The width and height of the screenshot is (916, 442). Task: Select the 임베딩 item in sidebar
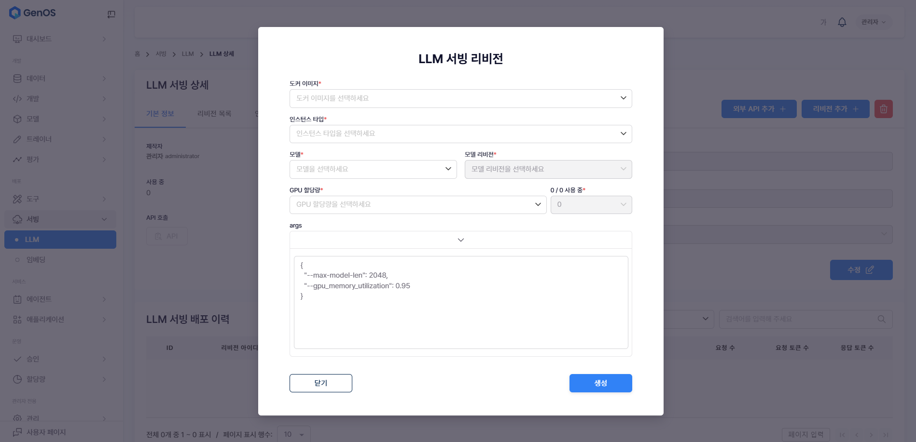[x=36, y=260]
